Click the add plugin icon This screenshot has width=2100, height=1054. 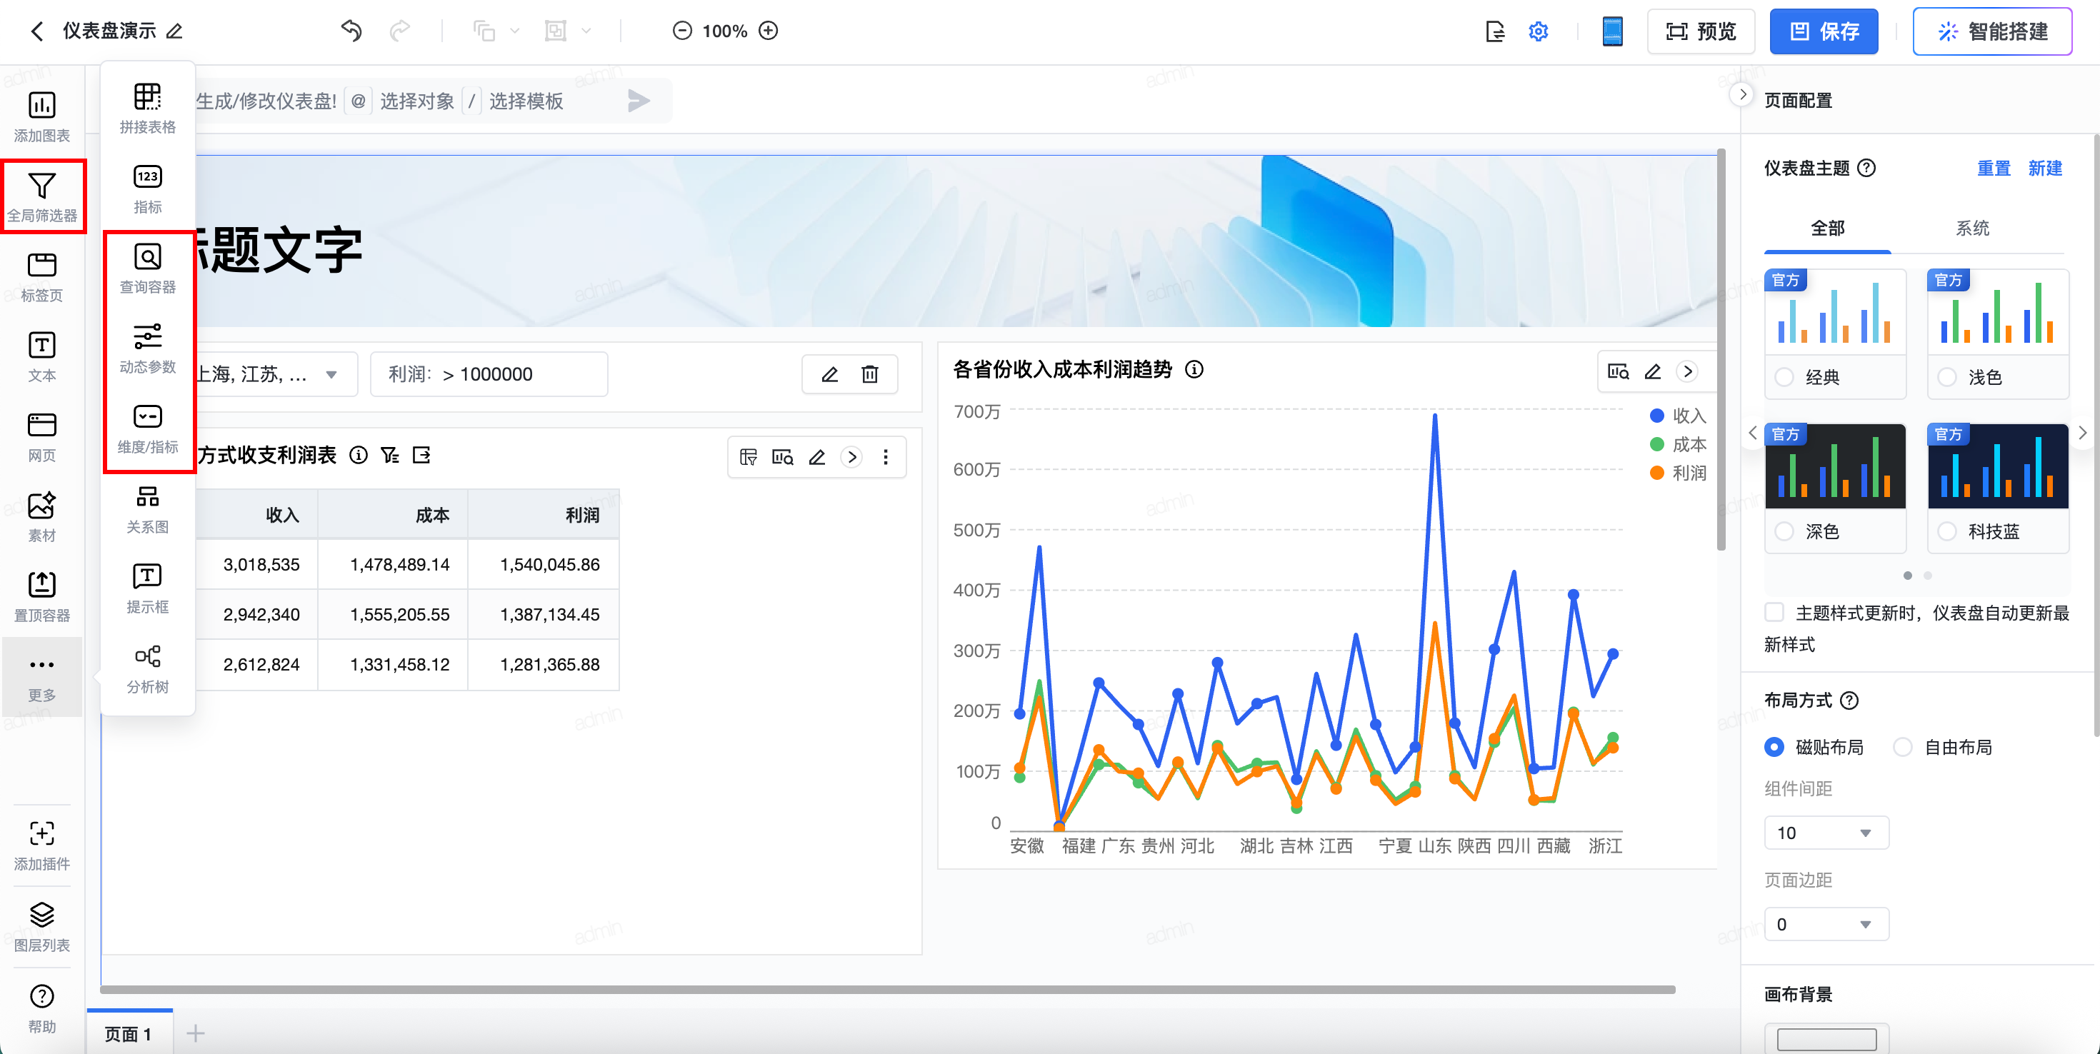[41, 843]
